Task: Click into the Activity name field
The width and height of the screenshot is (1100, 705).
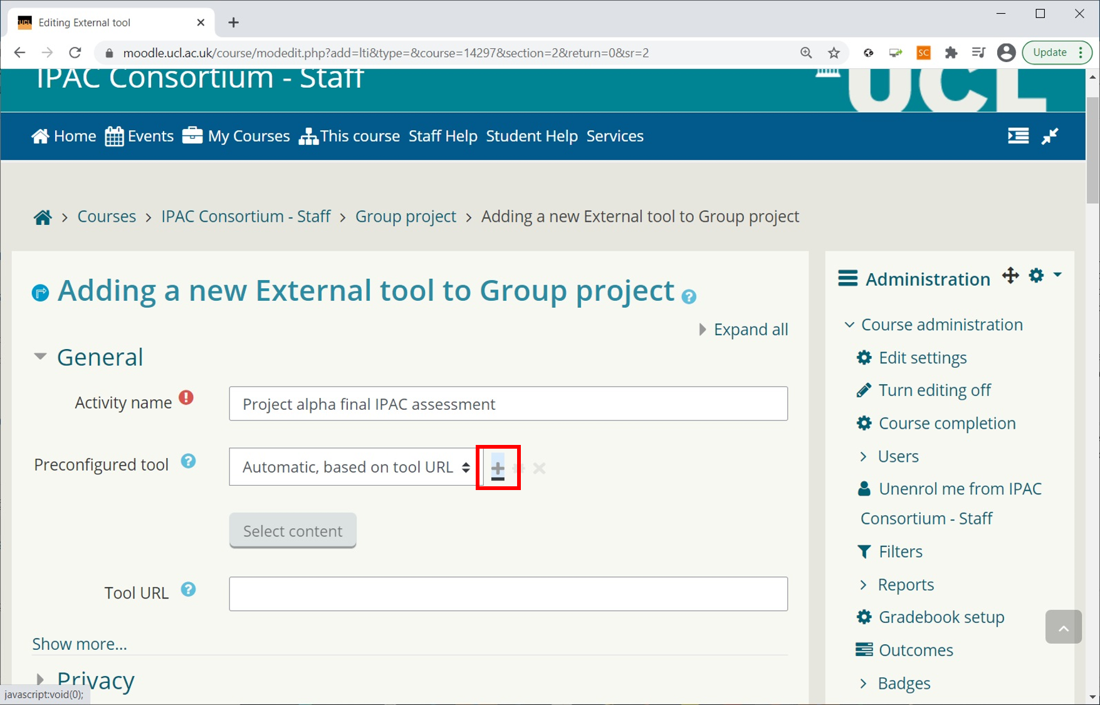Action: click(x=508, y=404)
